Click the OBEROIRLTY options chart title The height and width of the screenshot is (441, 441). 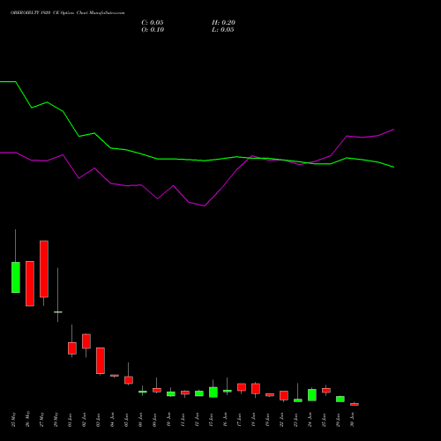point(67,13)
